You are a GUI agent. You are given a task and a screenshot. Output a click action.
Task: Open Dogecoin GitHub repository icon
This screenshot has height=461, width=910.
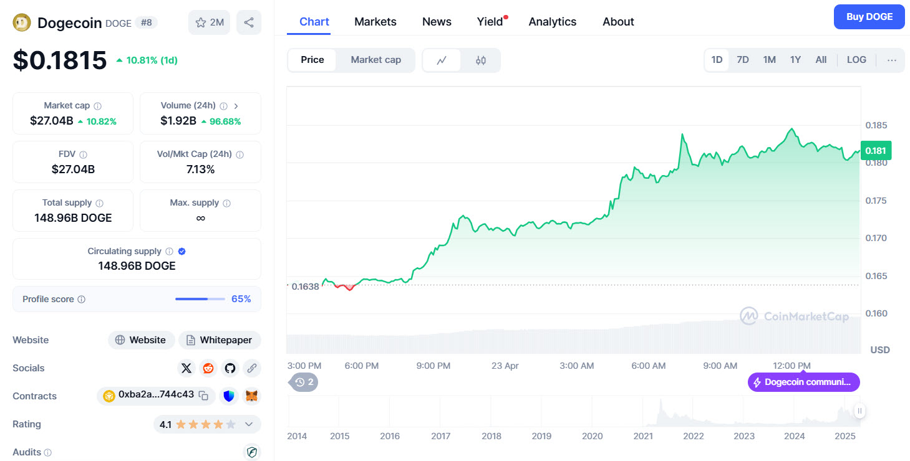click(230, 368)
